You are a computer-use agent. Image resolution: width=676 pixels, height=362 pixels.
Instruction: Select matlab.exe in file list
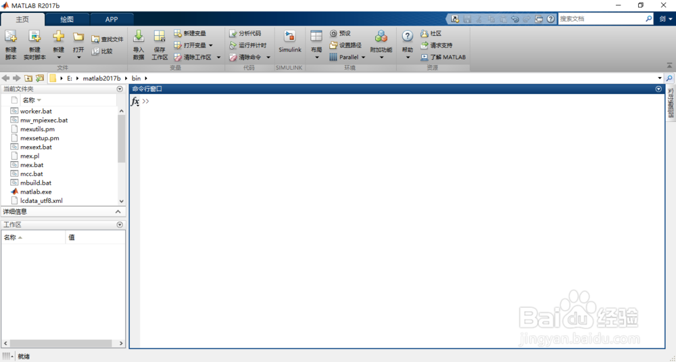pyautogui.click(x=36, y=191)
